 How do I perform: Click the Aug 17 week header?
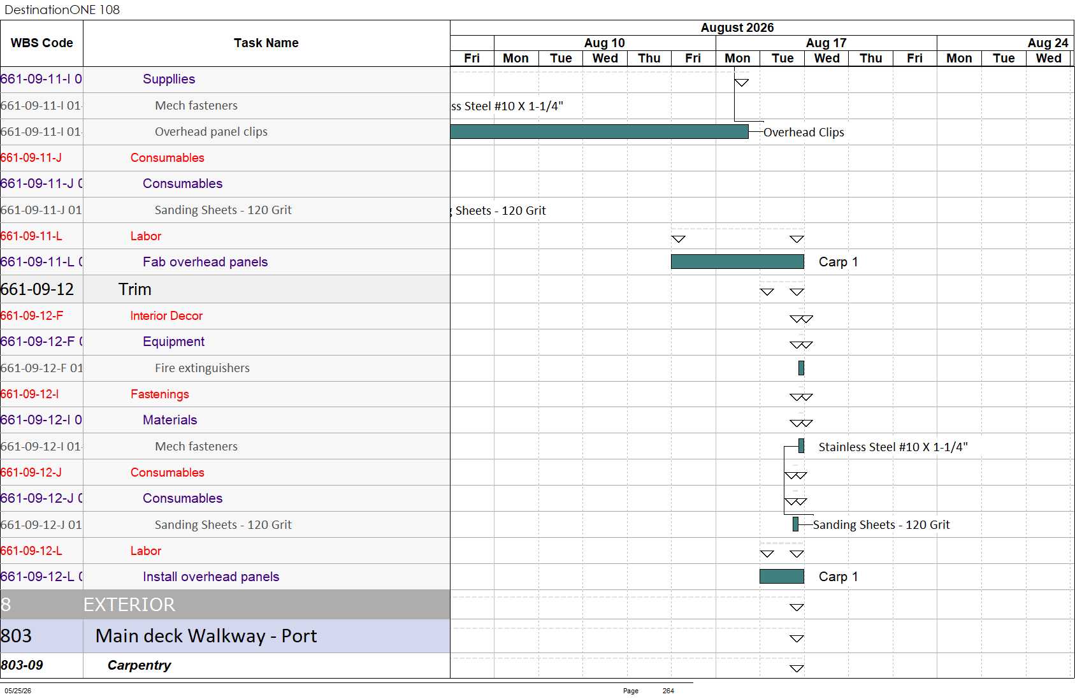coord(826,43)
